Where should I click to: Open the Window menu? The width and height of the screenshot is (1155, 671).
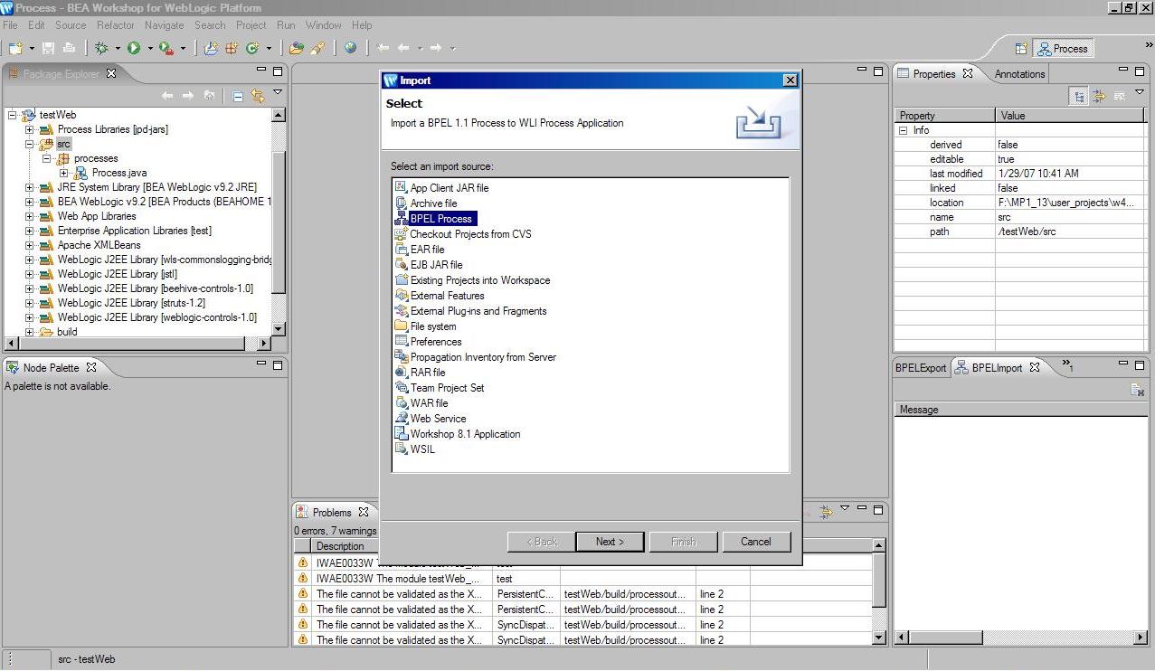tap(323, 25)
